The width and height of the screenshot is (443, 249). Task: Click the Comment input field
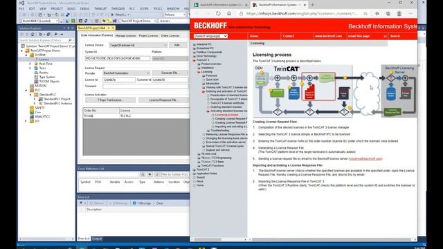145,86
